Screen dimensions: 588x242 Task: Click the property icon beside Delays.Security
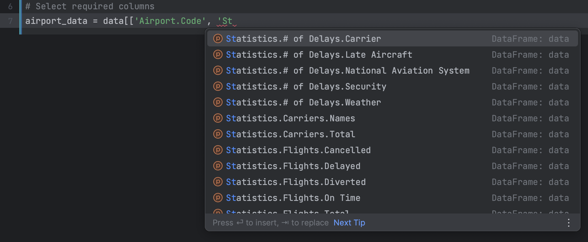tap(218, 87)
